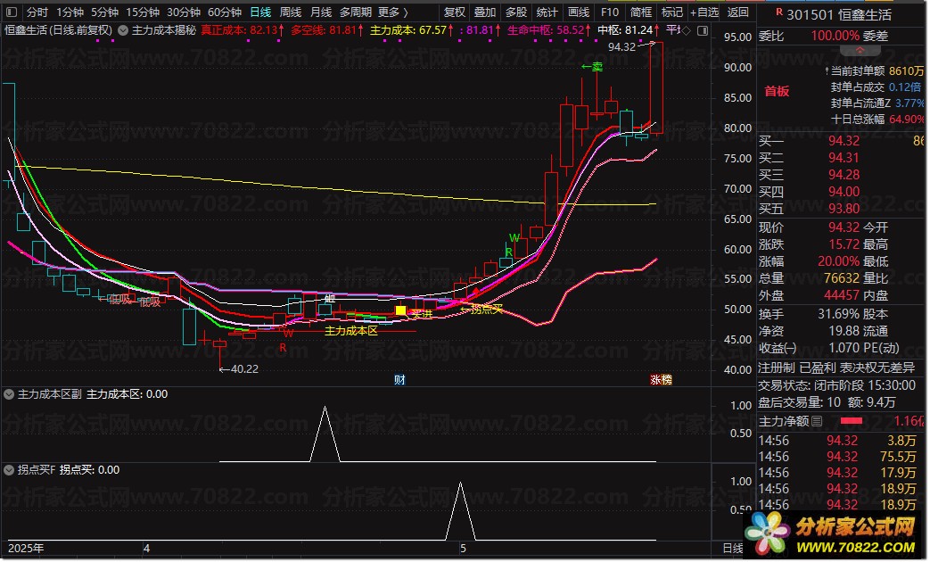
Task: Click the 真正成本: 82.13 indicator value
Action: click(x=243, y=30)
